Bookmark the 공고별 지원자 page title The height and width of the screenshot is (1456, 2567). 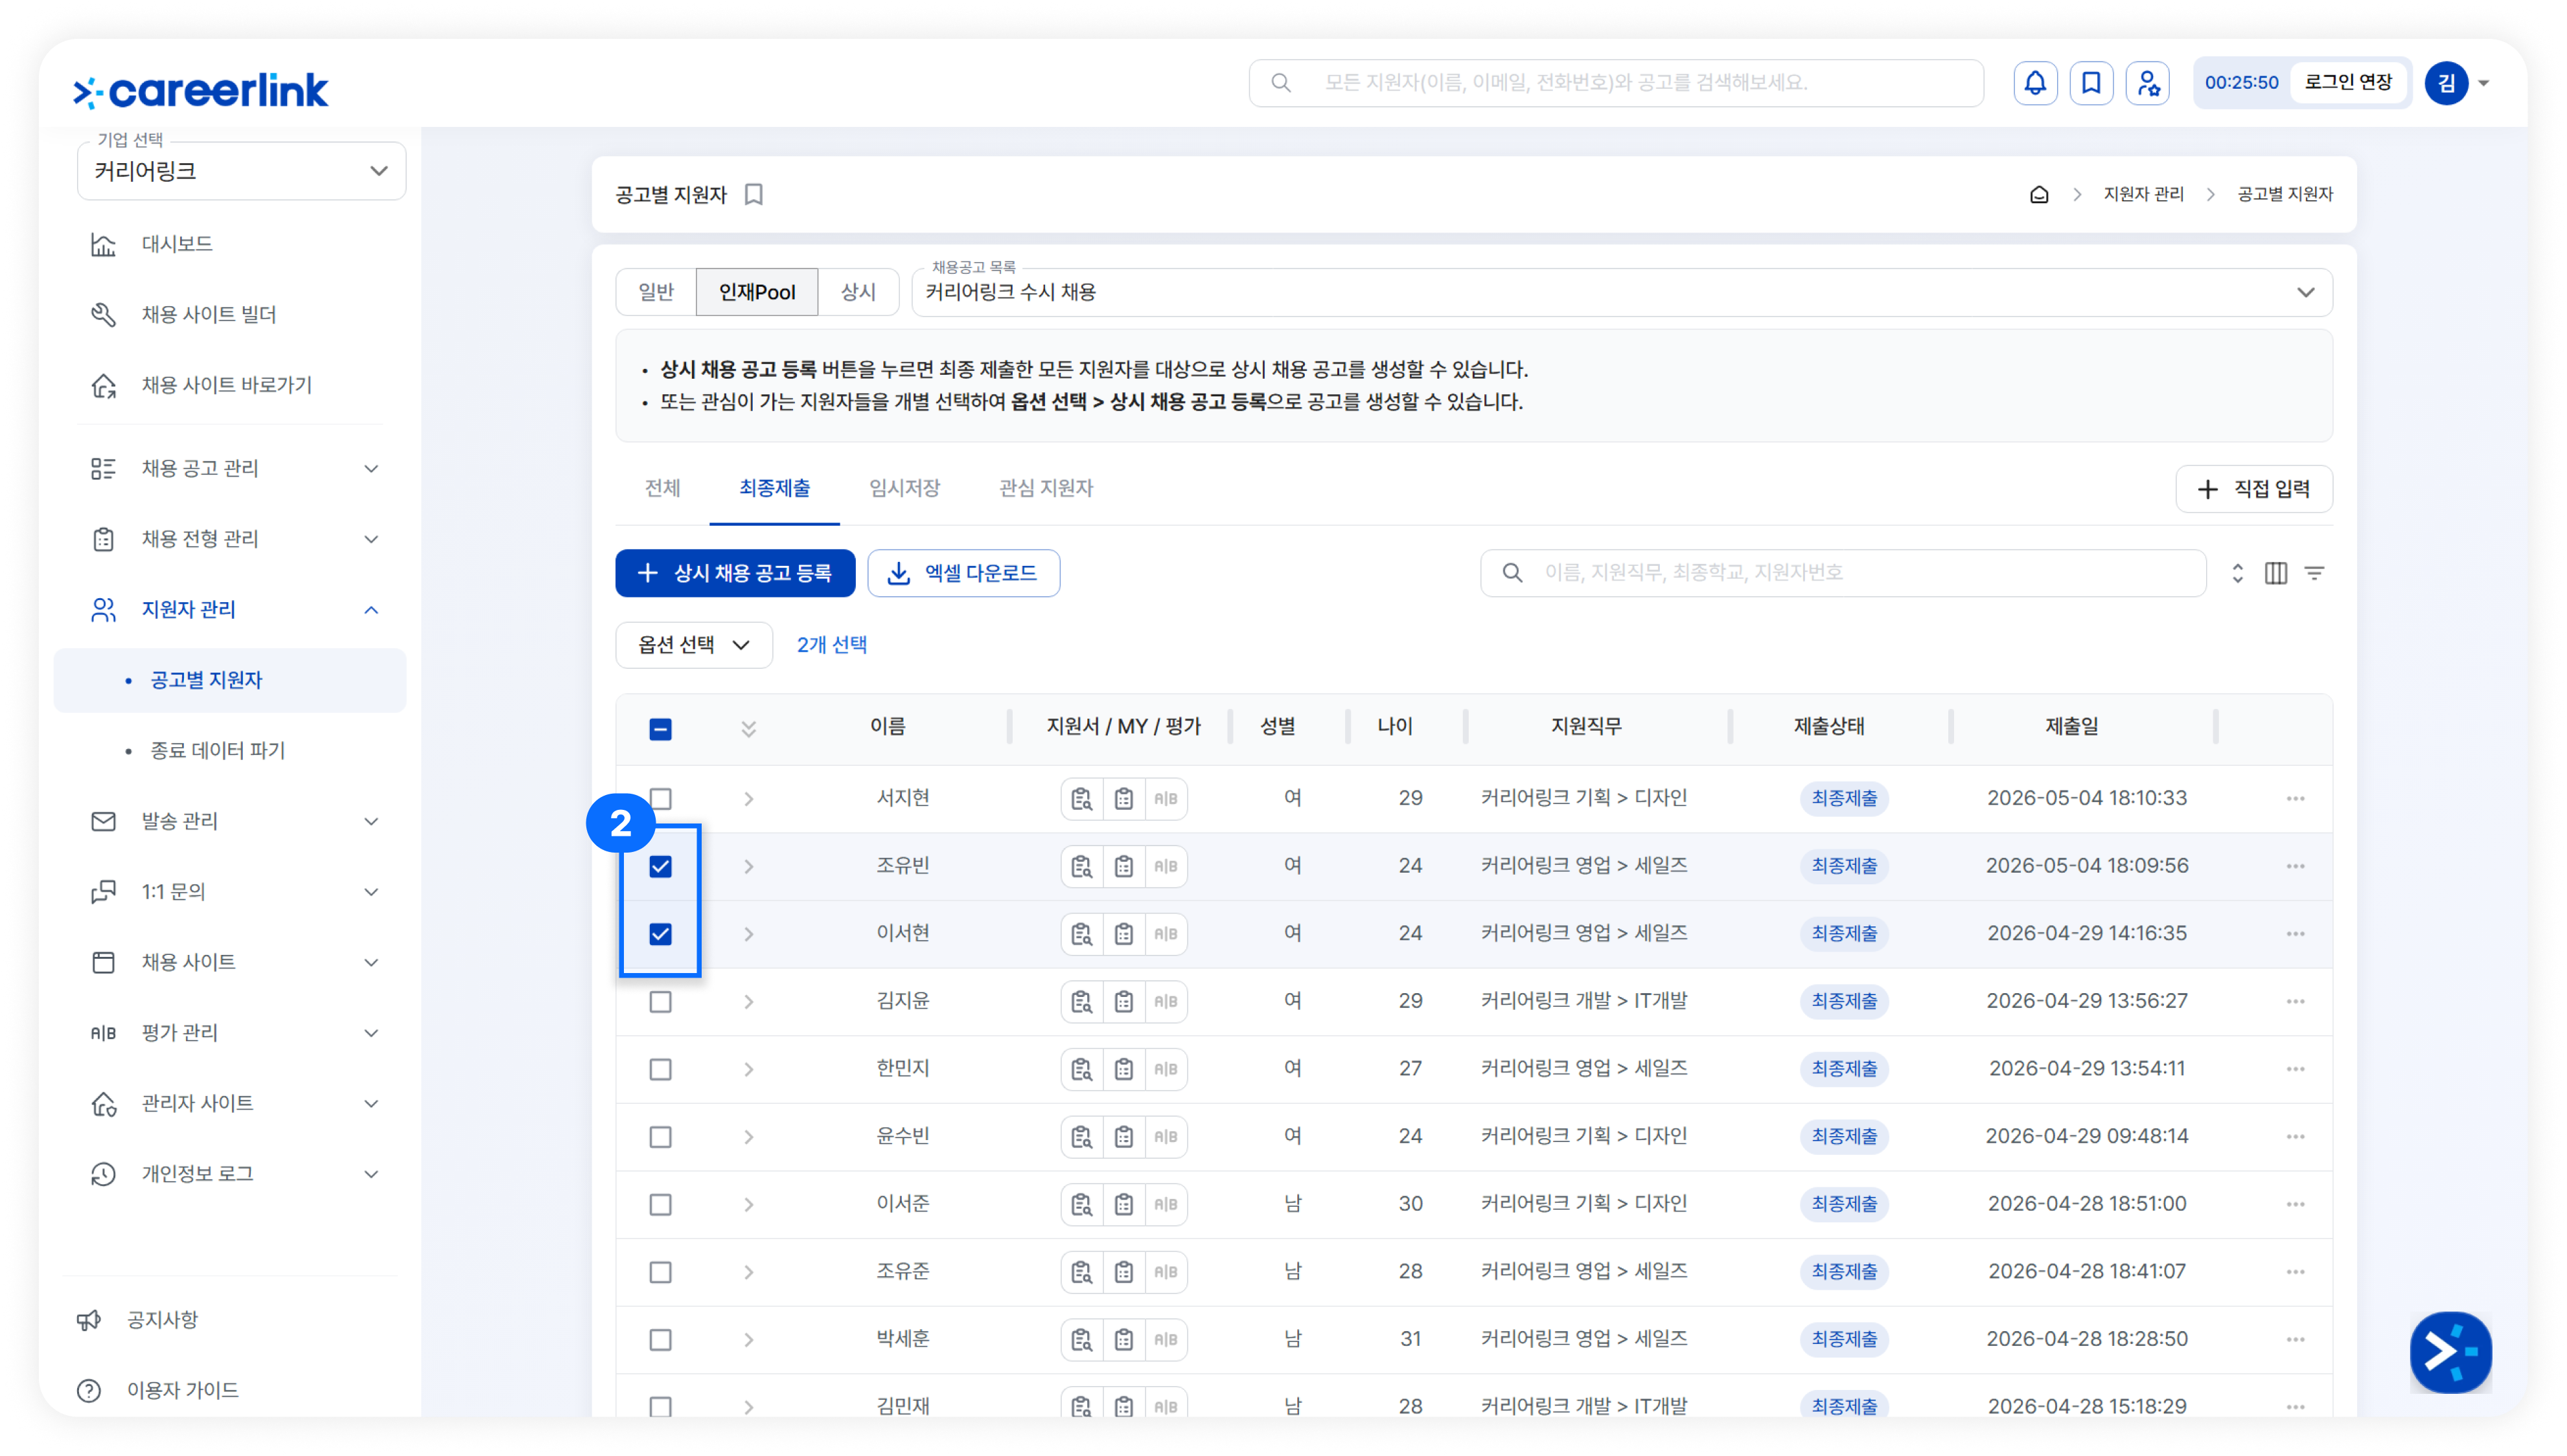tap(755, 195)
